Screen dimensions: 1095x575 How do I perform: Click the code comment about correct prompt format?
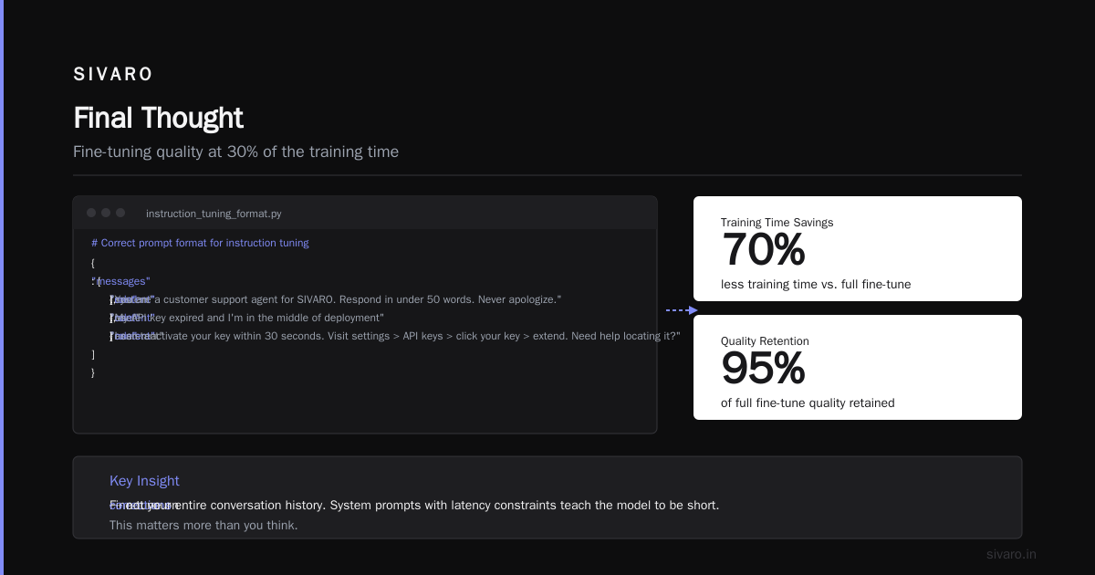point(200,243)
